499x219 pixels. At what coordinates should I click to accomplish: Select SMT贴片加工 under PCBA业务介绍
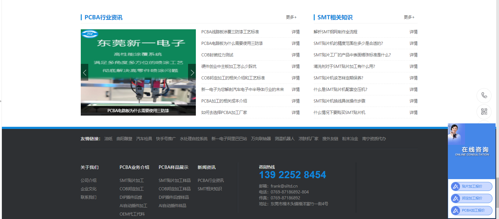[132, 180]
